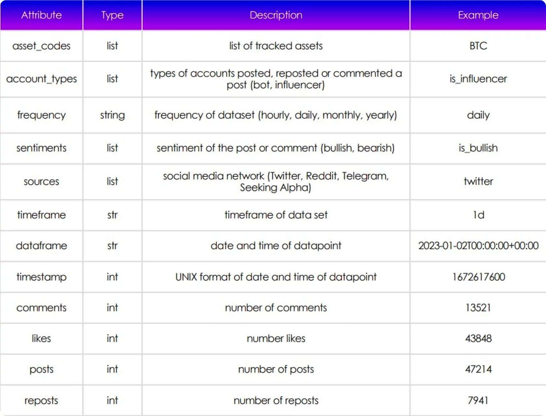546x416 pixels.
Task: Click description 'number of posts'
Action: click(x=276, y=369)
